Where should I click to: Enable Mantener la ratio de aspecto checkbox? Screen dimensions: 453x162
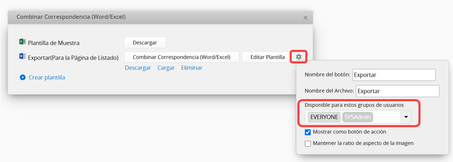tap(308, 144)
